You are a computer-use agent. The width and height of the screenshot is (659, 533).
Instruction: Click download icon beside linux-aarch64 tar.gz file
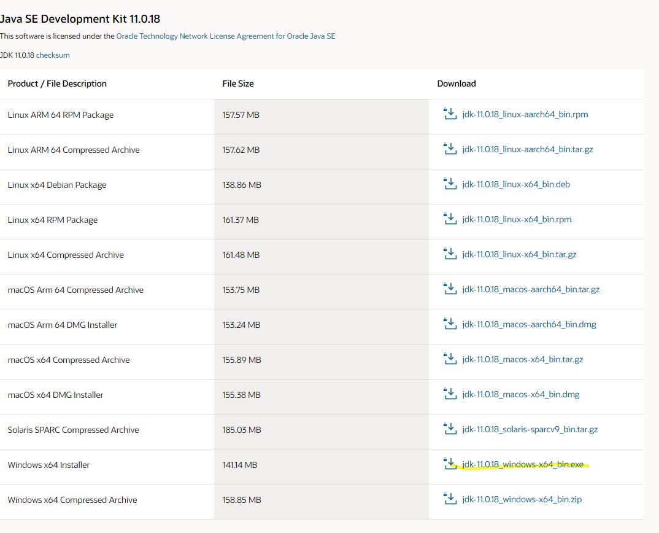[x=450, y=149]
